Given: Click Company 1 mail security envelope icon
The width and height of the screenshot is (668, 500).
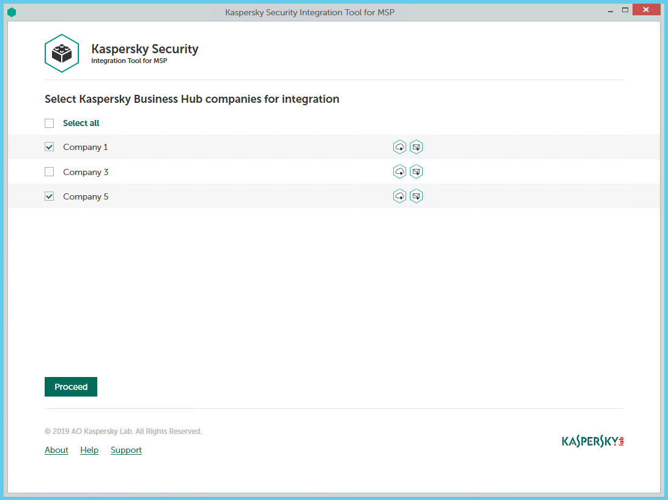Looking at the screenshot, I should click(x=416, y=147).
